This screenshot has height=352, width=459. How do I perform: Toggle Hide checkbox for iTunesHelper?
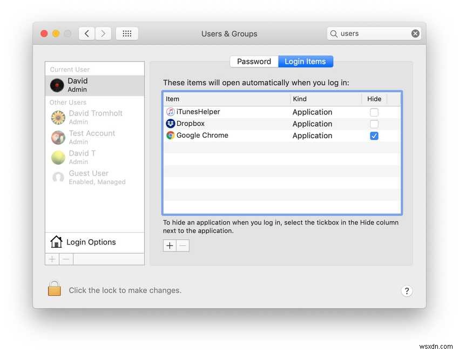click(374, 112)
